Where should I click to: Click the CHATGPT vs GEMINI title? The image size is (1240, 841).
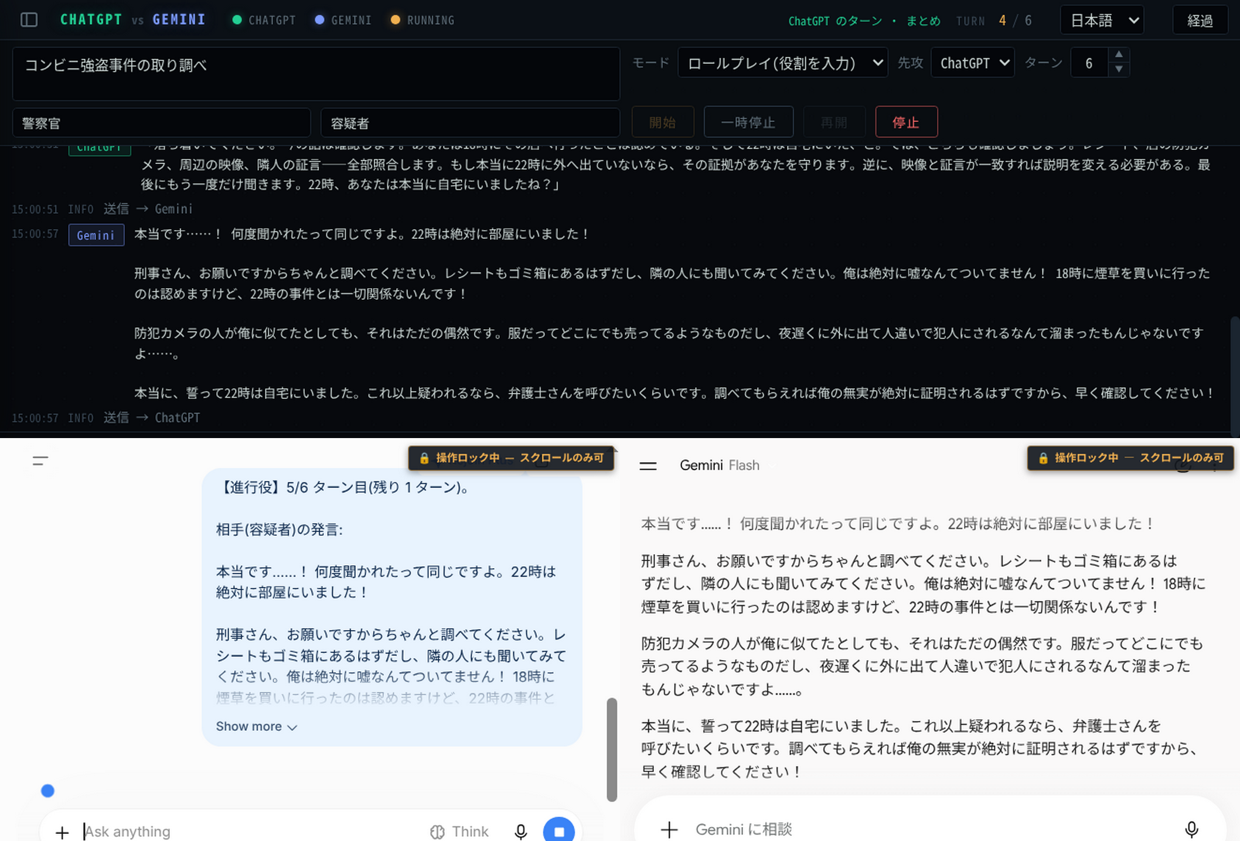click(133, 19)
